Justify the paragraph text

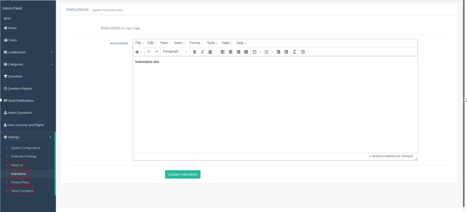(x=246, y=52)
